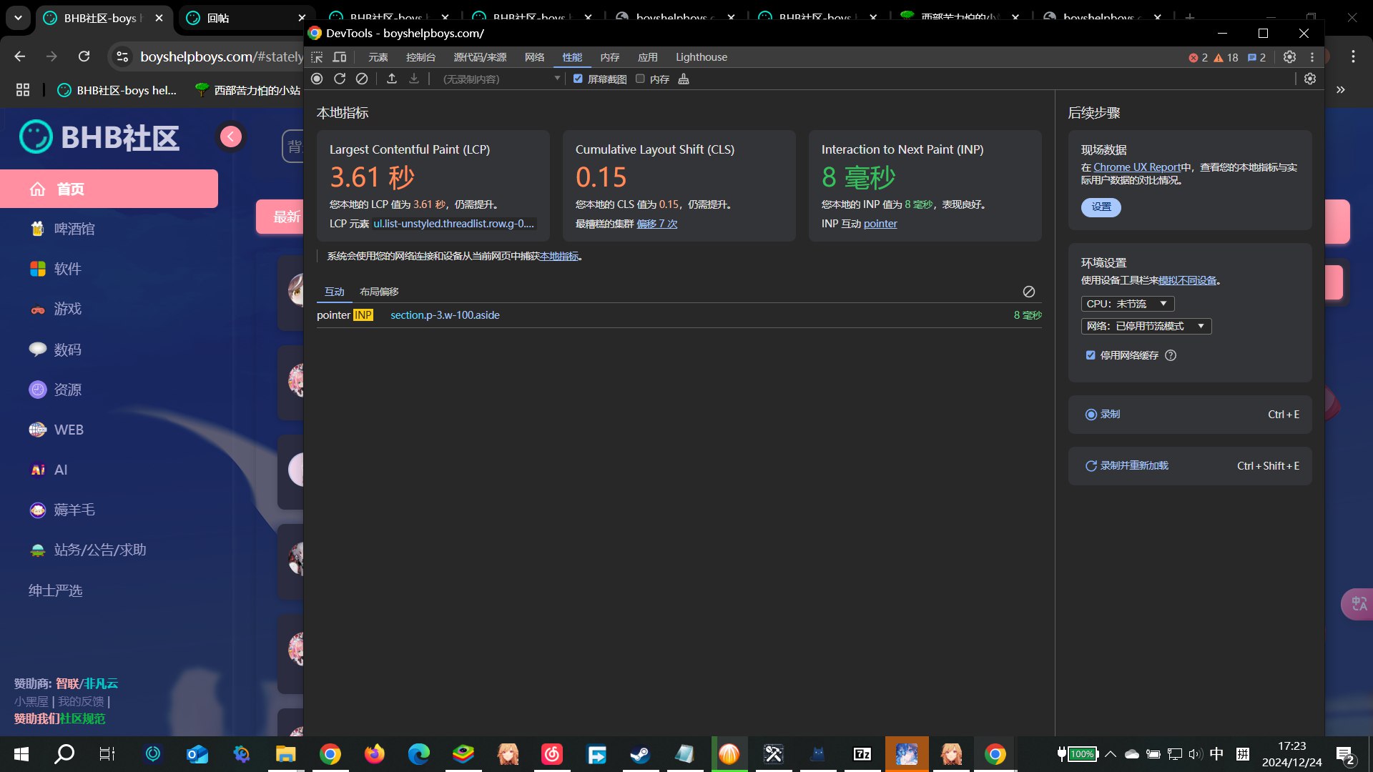This screenshot has height=772, width=1373.
Task: Activate the inspect element picker in DevTools
Action: click(x=317, y=57)
